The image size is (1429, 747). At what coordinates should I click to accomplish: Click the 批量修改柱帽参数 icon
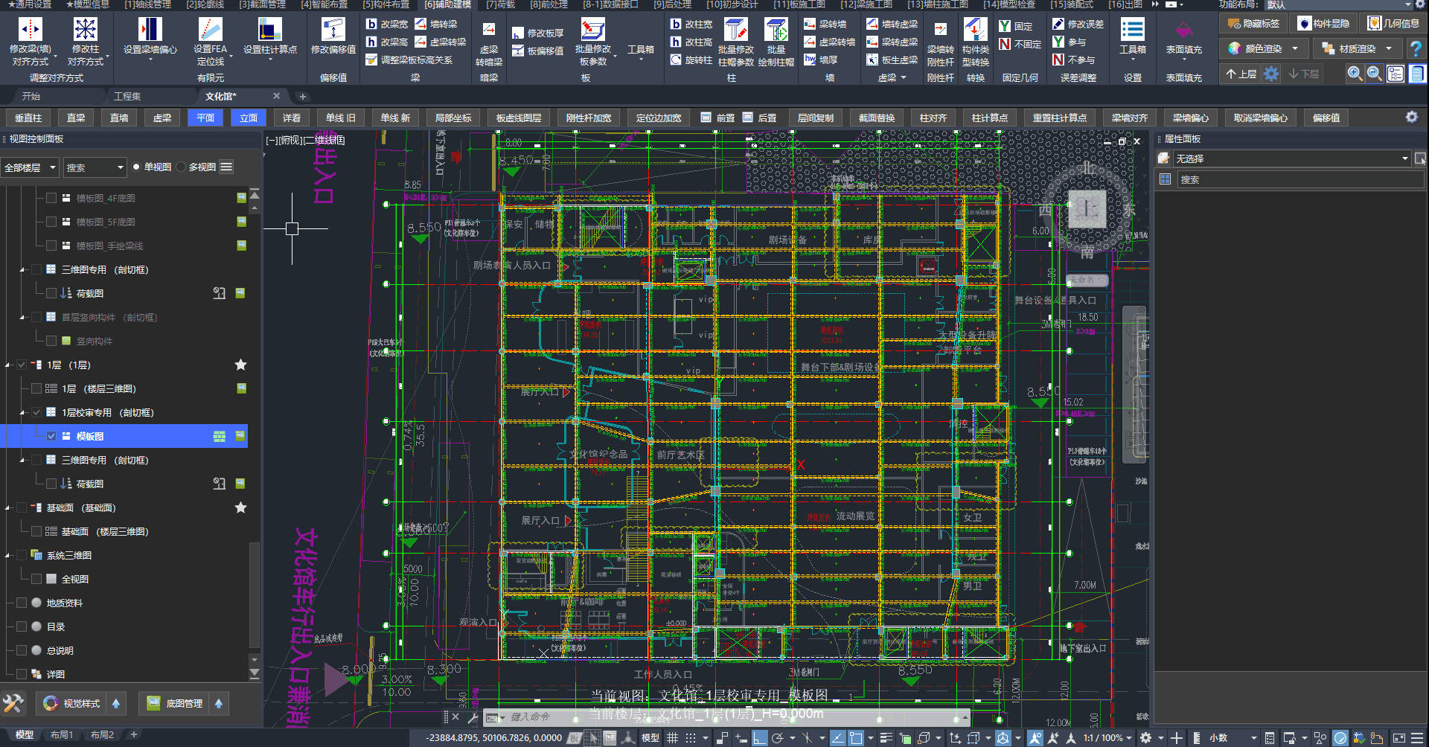735,30
